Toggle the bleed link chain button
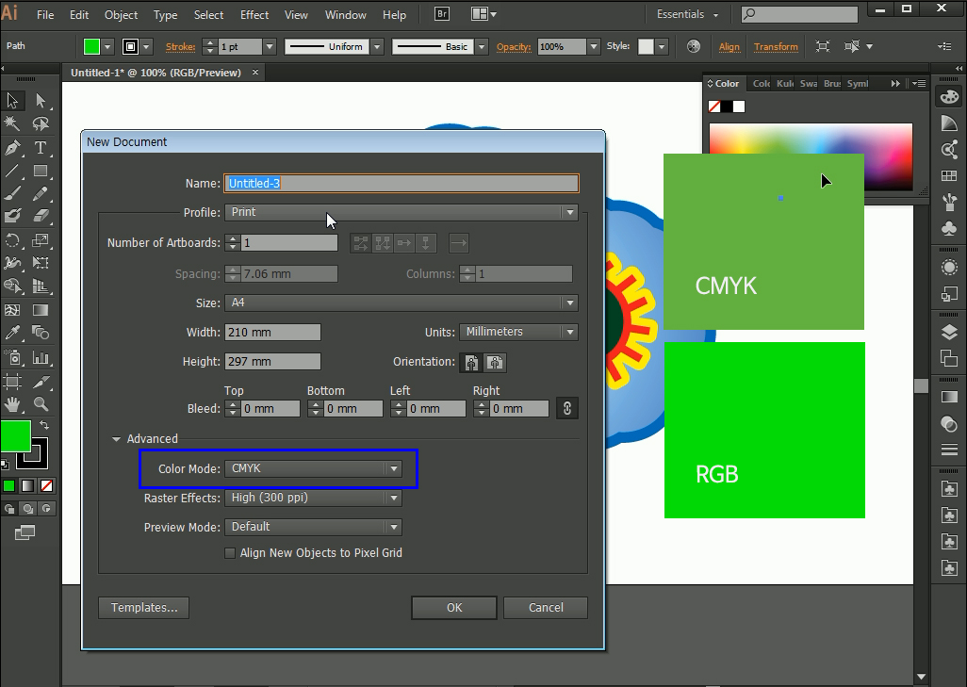 pyautogui.click(x=567, y=408)
